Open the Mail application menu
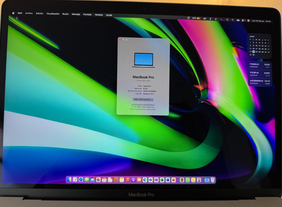Screen dimensions: 282x207 pyautogui.click(x=20, y=13)
